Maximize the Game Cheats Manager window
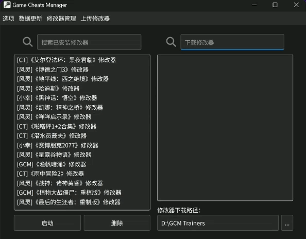This screenshot has width=306, height=239. click(x=275, y=5)
